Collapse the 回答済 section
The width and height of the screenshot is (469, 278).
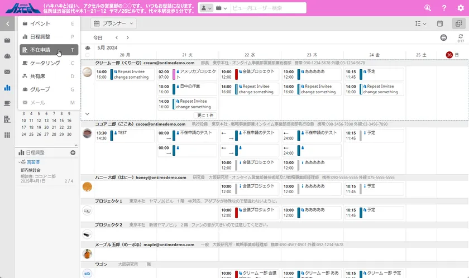click(x=19, y=162)
